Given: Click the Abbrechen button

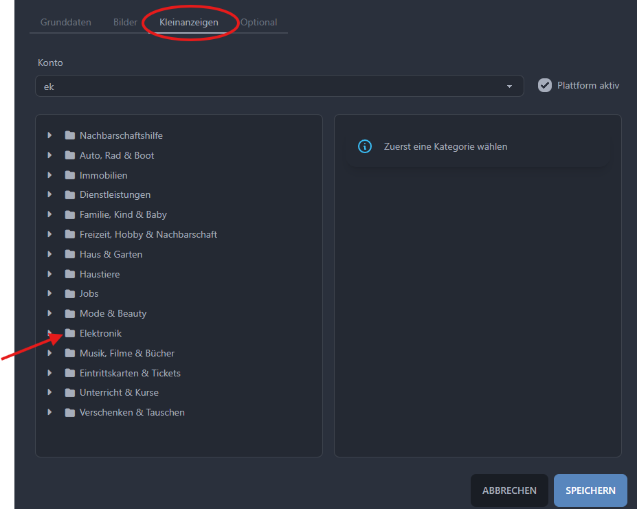Looking at the screenshot, I should click(509, 490).
